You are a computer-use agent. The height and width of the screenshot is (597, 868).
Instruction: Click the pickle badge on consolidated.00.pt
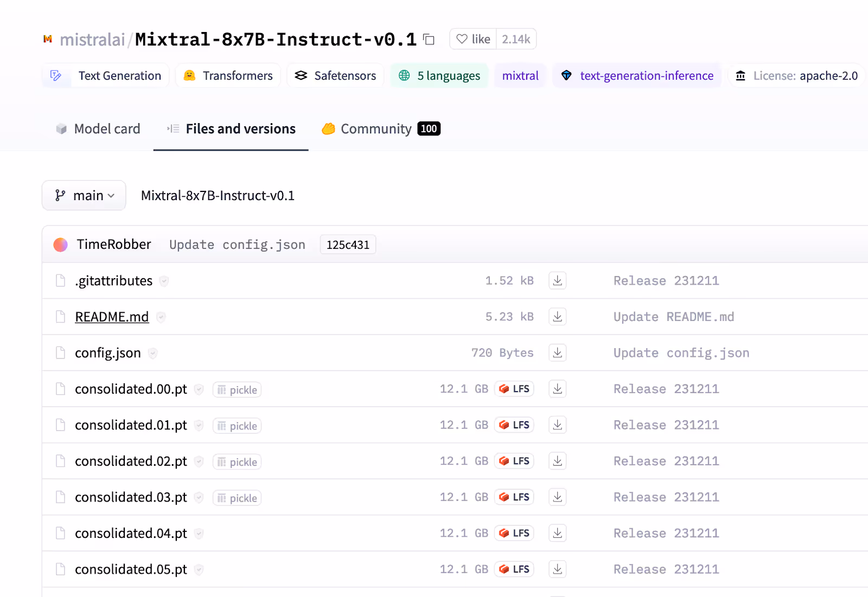pyautogui.click(x=237, y=390)
